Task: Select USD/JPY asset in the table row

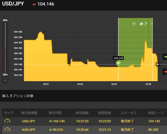Action: [29, 121]
